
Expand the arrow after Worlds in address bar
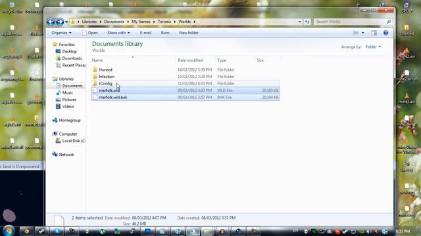coord(195,22)
